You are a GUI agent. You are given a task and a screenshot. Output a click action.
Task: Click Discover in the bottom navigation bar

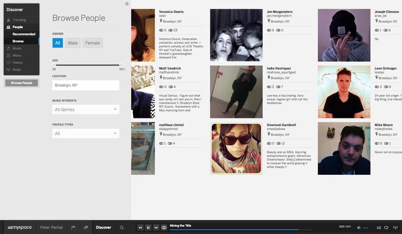[103, 227]
